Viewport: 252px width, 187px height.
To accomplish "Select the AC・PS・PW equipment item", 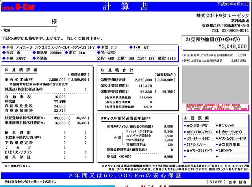I will coord(197,126).
